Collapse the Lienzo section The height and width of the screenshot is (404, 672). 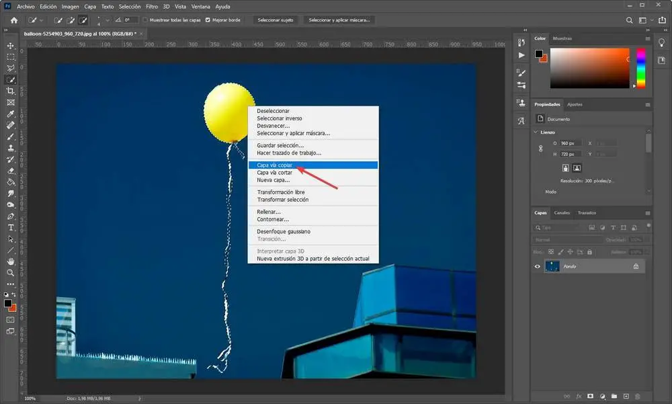tap(536, 132)
